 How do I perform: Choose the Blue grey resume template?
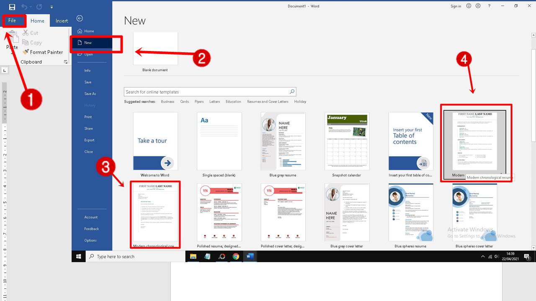[x=283, y=141]
